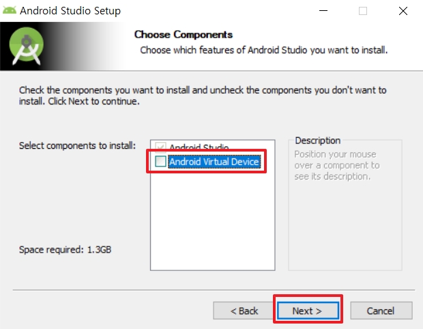
Task: Click the Android robot title bar icon
Action: (10, 10)
